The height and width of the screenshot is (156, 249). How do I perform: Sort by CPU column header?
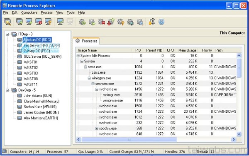170,50
